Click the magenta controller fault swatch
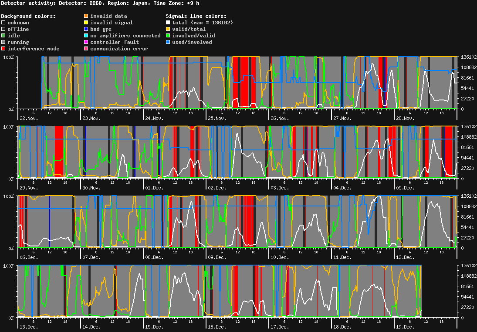Screen dimensions: 477x332 click(x=86, y=42)
